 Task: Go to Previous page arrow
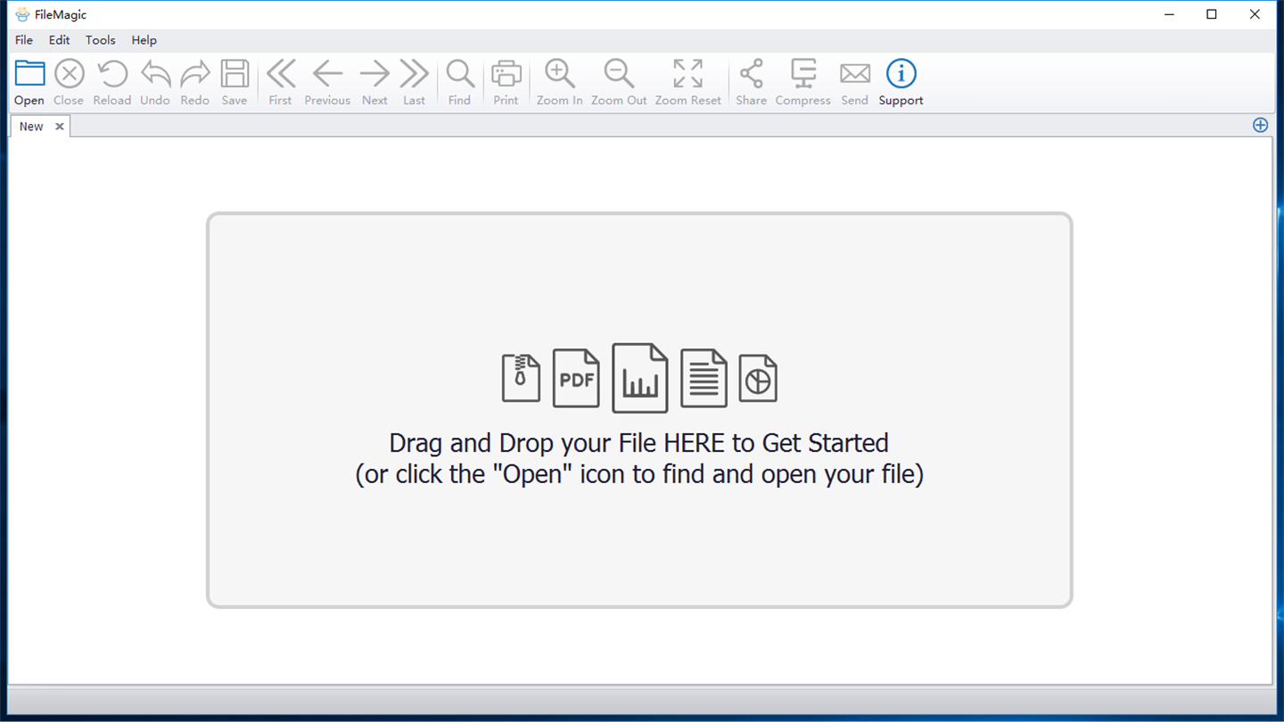[327, 74]
